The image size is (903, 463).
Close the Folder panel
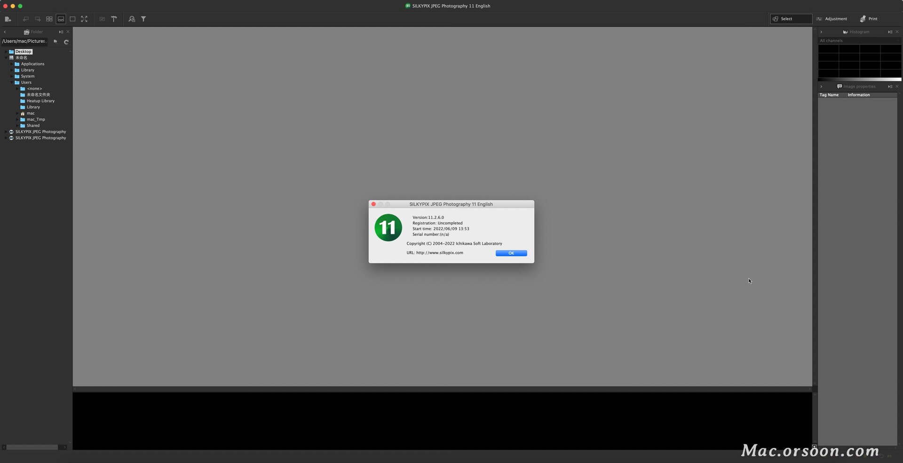[x=68, y=32]
